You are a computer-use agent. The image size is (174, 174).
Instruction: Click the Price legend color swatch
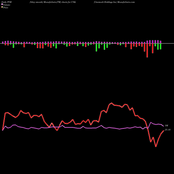point(2,7)
